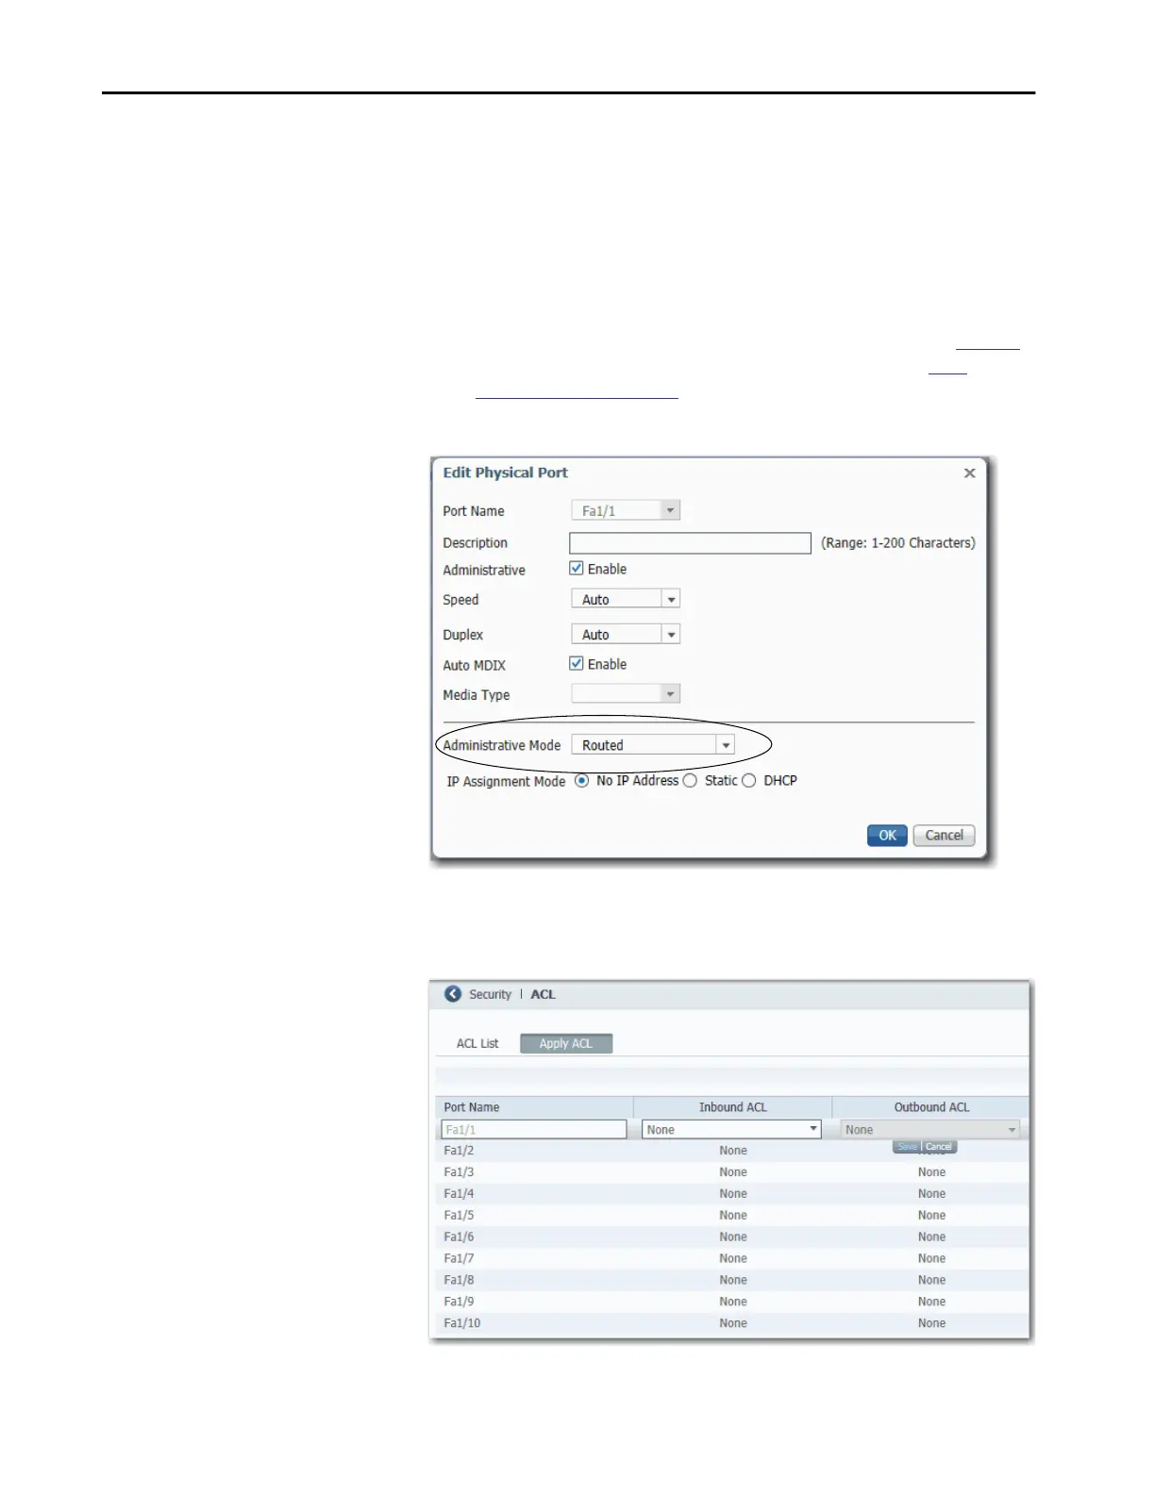1155x1494 pixels.
Task: Open the Inbound ACL None dropdown
Action: (x=731, y=1129)
